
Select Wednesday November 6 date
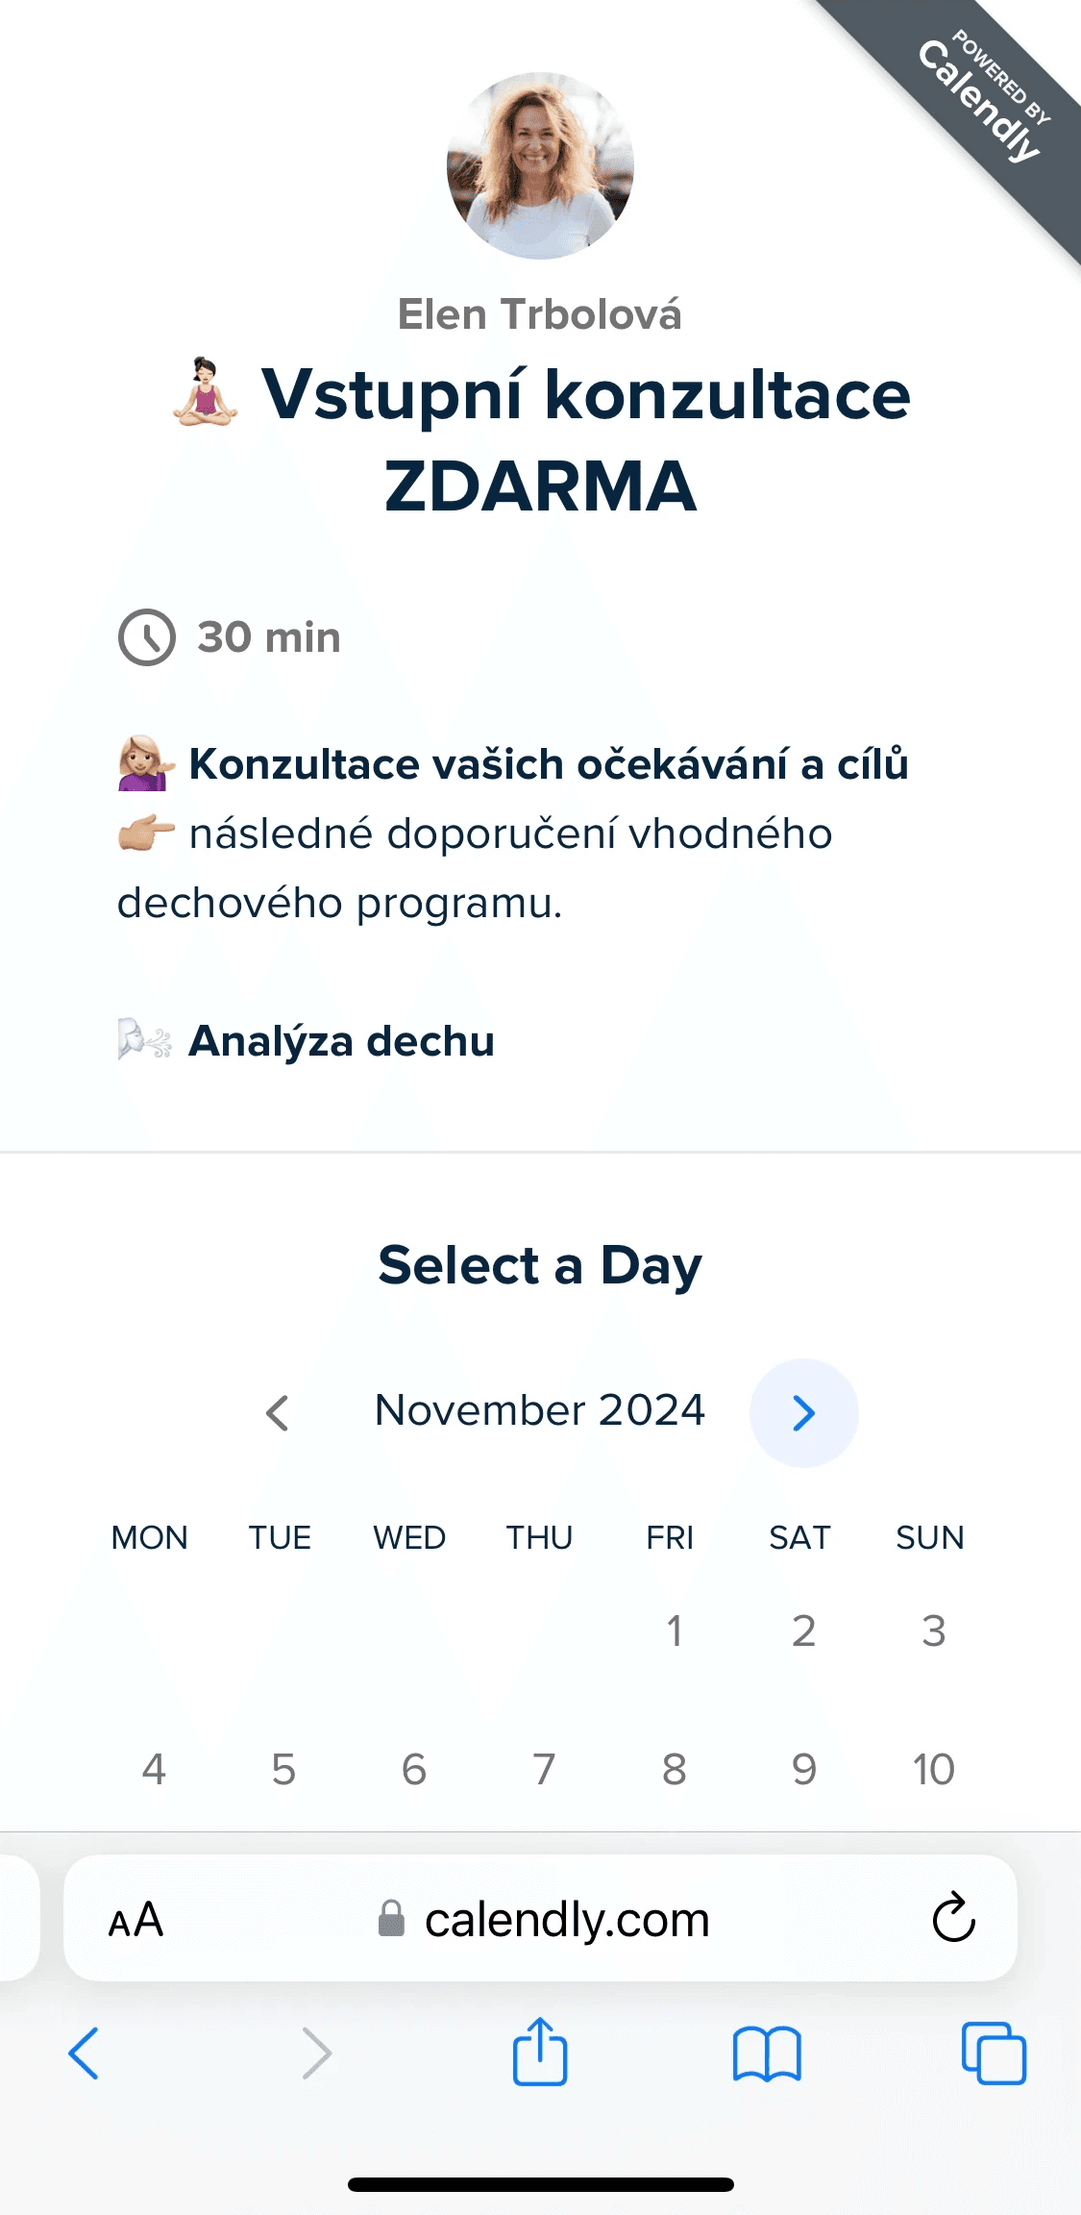(x=413, y=1769)
